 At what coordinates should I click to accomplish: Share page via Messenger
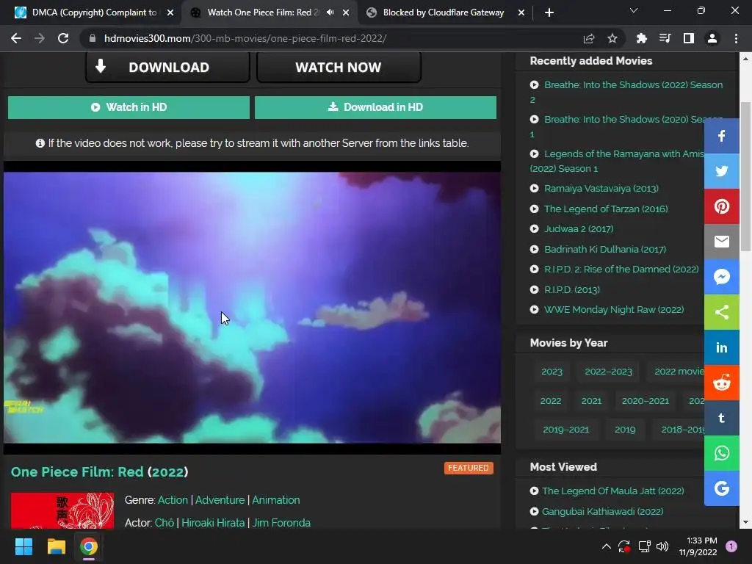(x=721, y=277)
